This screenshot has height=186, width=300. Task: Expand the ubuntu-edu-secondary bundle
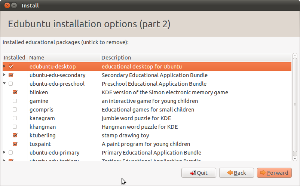coord(4,74)
